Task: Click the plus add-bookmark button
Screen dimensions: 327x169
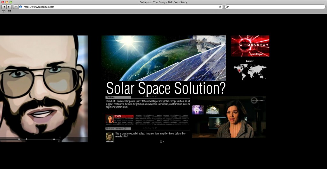Action: pyautogui.click(x=16, y=7)
